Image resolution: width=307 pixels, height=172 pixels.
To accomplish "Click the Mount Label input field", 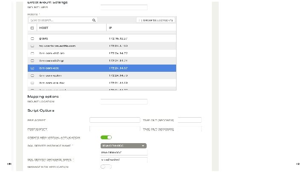I will (x=124, y=7).
